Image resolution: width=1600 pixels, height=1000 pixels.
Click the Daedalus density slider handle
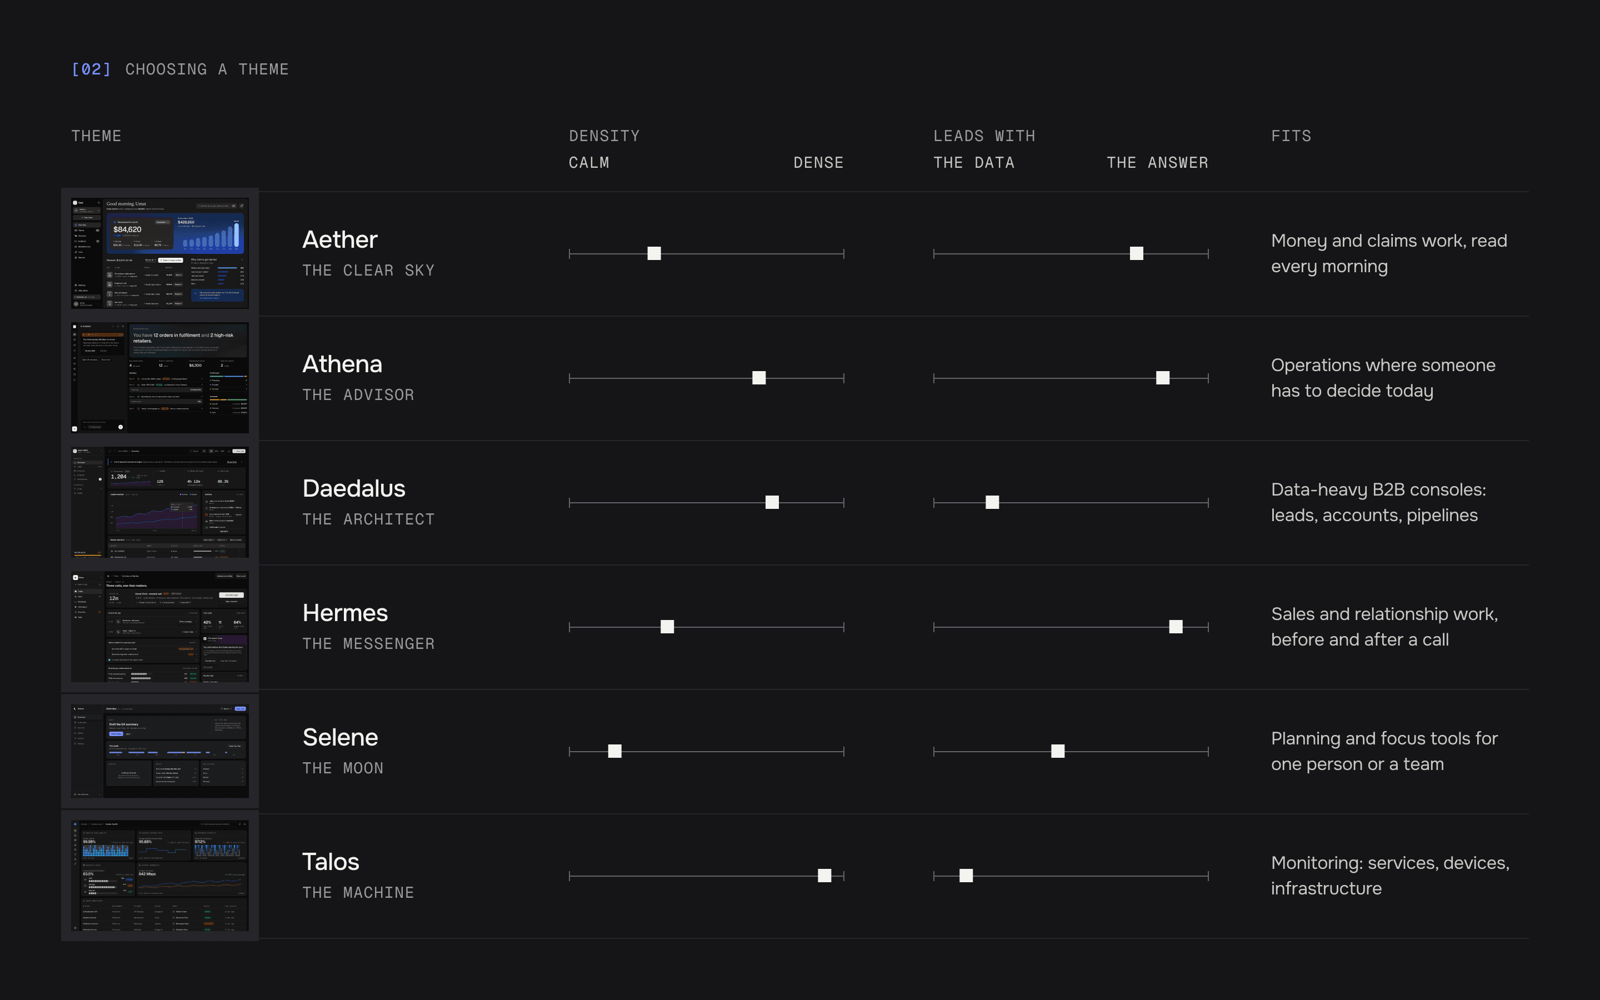772,502
